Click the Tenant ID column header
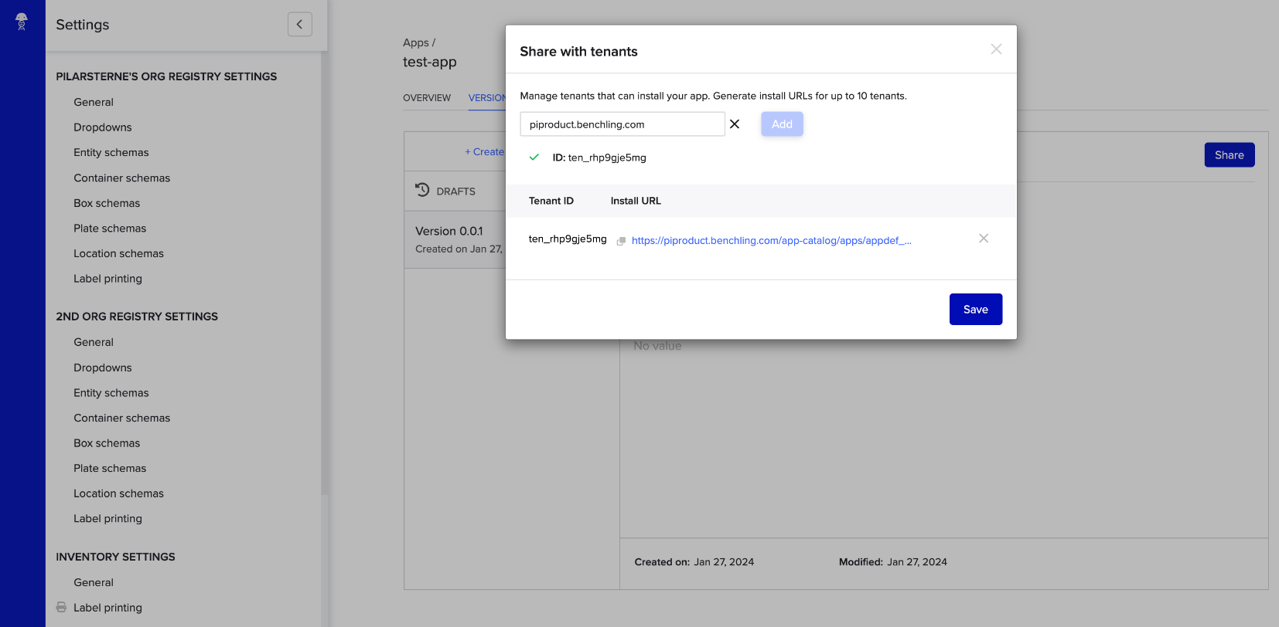This screenshot has height=627, width=1279. [551, 201]
